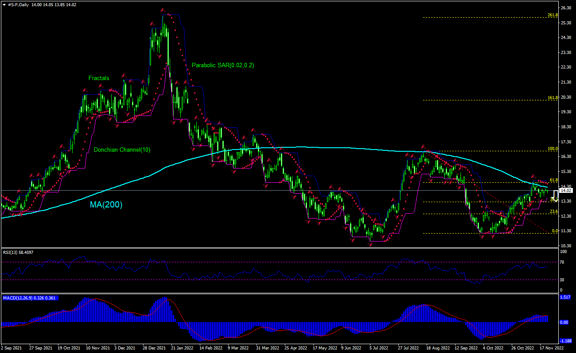Click the Fractals text label

pyautogui.click(x=99, y=78)
